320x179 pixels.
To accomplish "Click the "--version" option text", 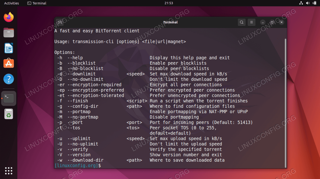I will pyautogui.click(x=79, y=154).
